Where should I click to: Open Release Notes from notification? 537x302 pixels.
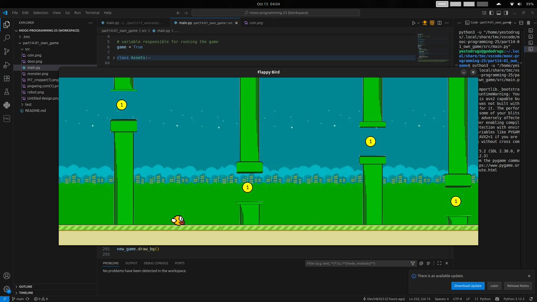(x=518, y=286)
